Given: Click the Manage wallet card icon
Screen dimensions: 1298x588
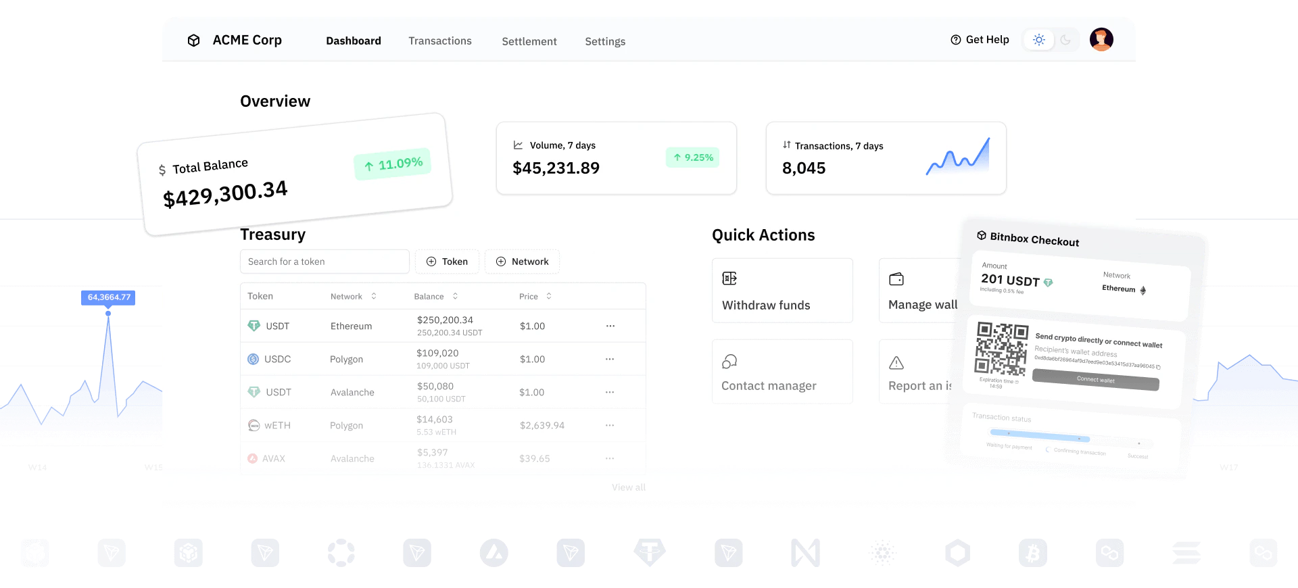Looking at the screenshot, I should click(x=896, y=278).
